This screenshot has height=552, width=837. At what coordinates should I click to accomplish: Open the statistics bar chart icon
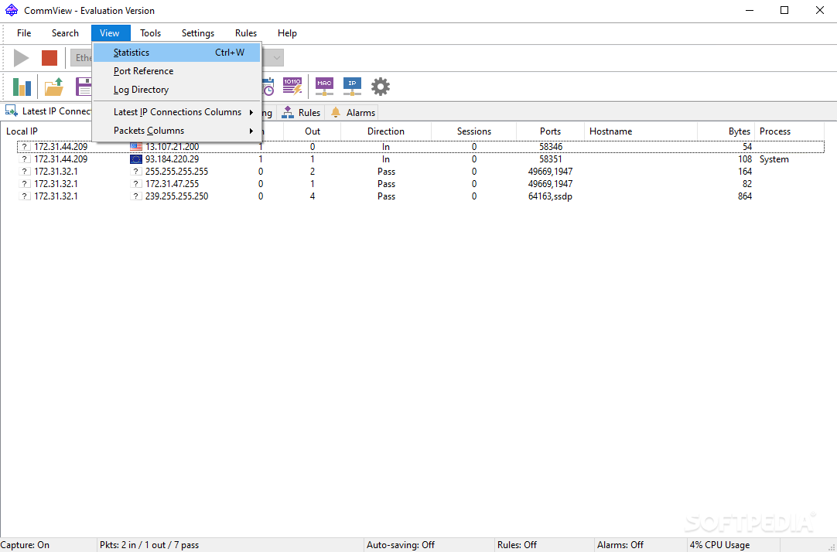pos(22,87)
